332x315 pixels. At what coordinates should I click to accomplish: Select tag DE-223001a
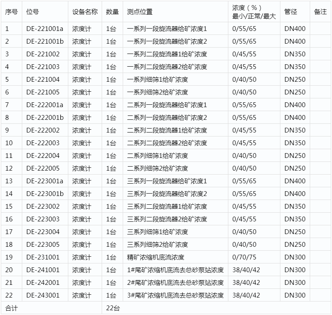coord(44,181)
